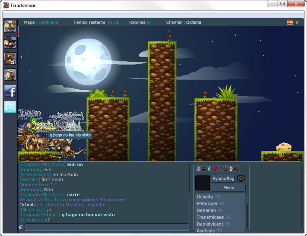The width and height of the screenshot is (307, 236).
Task: Click the dark square preview box
Action: click(203, 183)
